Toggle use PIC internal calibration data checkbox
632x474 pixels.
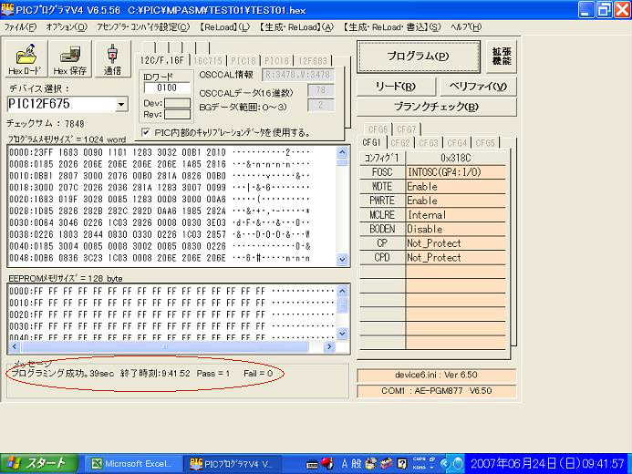pyautogui.click(x=145, y=132)
